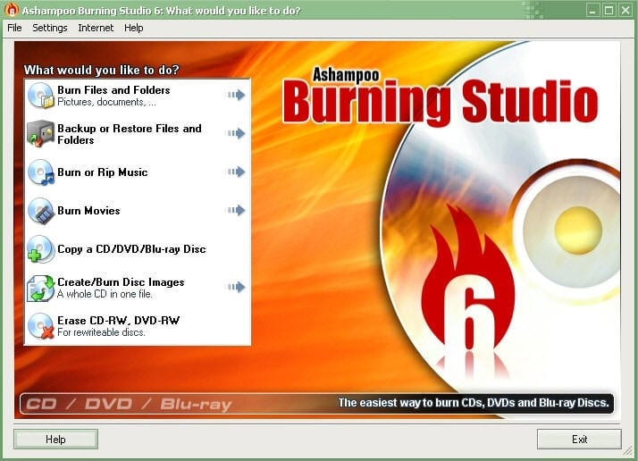The height and width of the screenshot is (461, 638).
Task: Click the window resize grip in corner
Action: pos(629,452)
